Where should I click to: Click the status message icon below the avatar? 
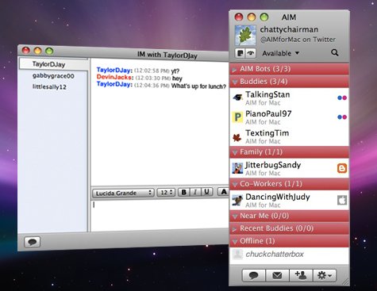240,53
